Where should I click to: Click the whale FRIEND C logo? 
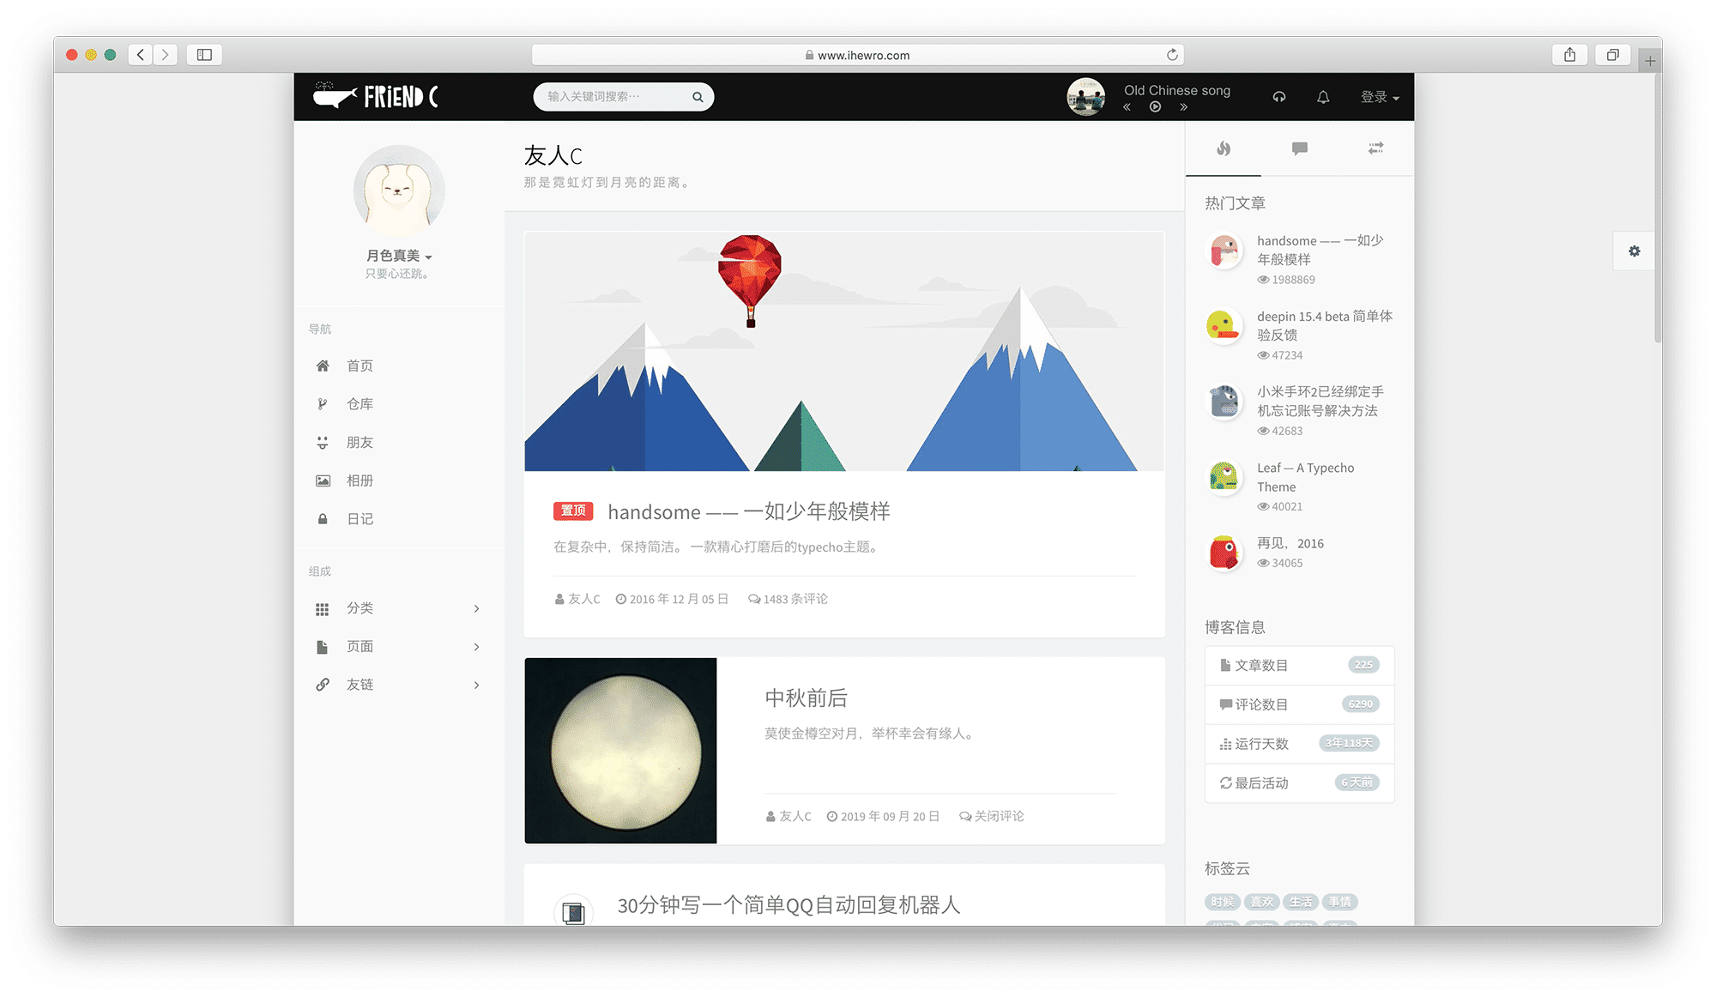376,96
